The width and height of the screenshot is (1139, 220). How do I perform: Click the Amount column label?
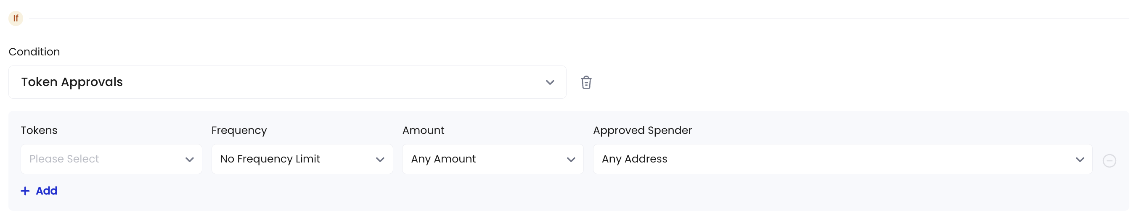[x=423, y=130]
